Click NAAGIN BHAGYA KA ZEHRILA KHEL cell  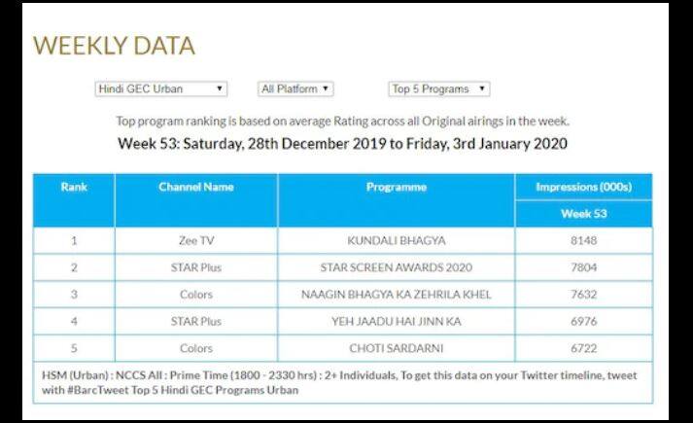pos(396,294)
